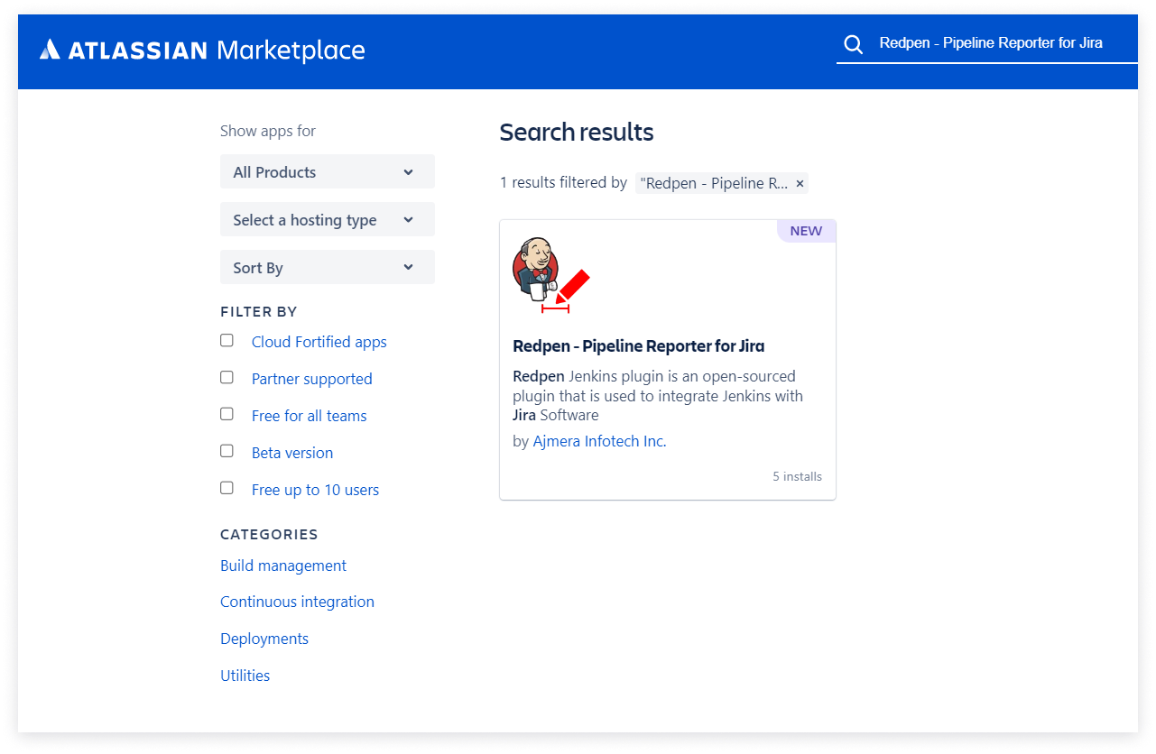Open the Deployments category
The image size is (1156, 754).
(x=264, y=639)
